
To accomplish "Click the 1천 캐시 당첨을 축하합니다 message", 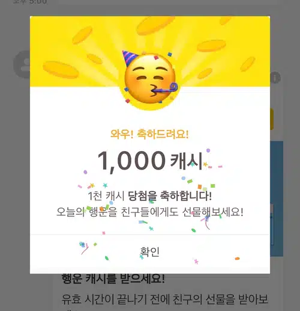I will click(150, 196).
